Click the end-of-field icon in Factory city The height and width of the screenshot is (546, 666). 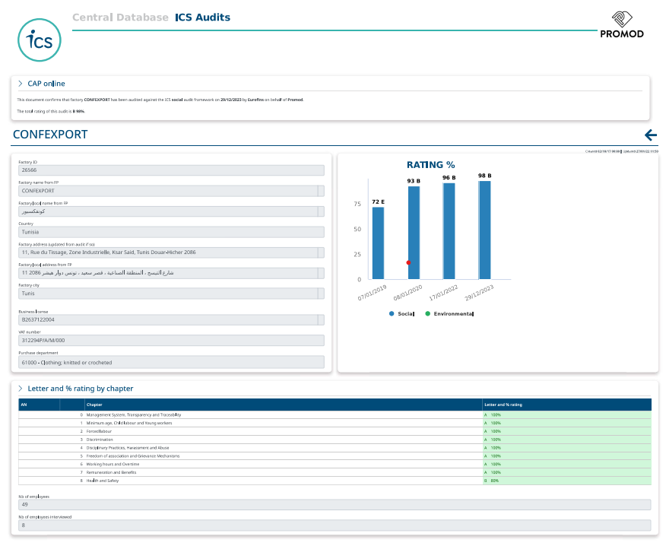point(321,293)
